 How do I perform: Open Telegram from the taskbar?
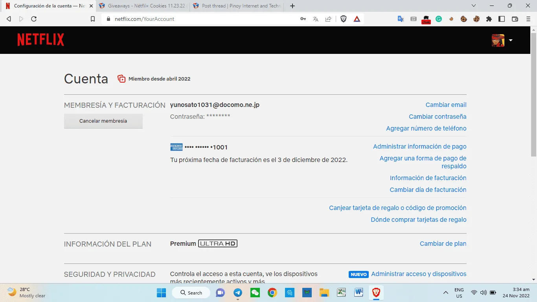tap(238, 293)
